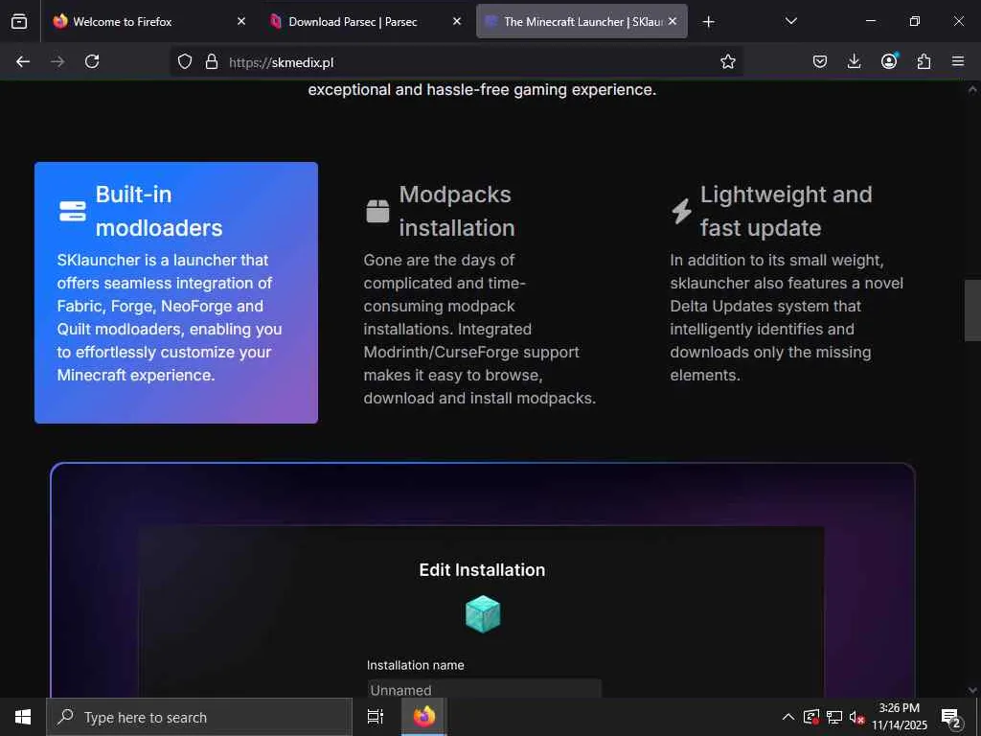
Task: Go forward one page
Action: [x=57, y=61]
